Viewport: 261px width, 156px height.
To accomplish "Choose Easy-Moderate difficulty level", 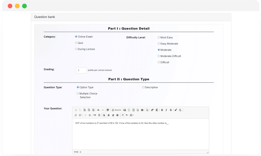I will [159, 44].
